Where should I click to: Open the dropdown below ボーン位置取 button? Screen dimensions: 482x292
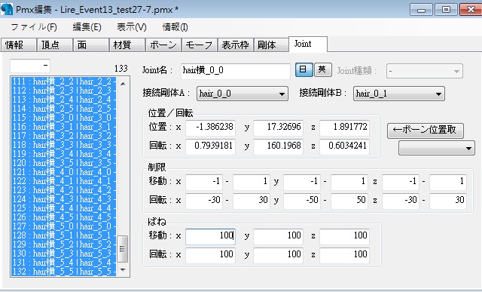click(x=437, y=148)
